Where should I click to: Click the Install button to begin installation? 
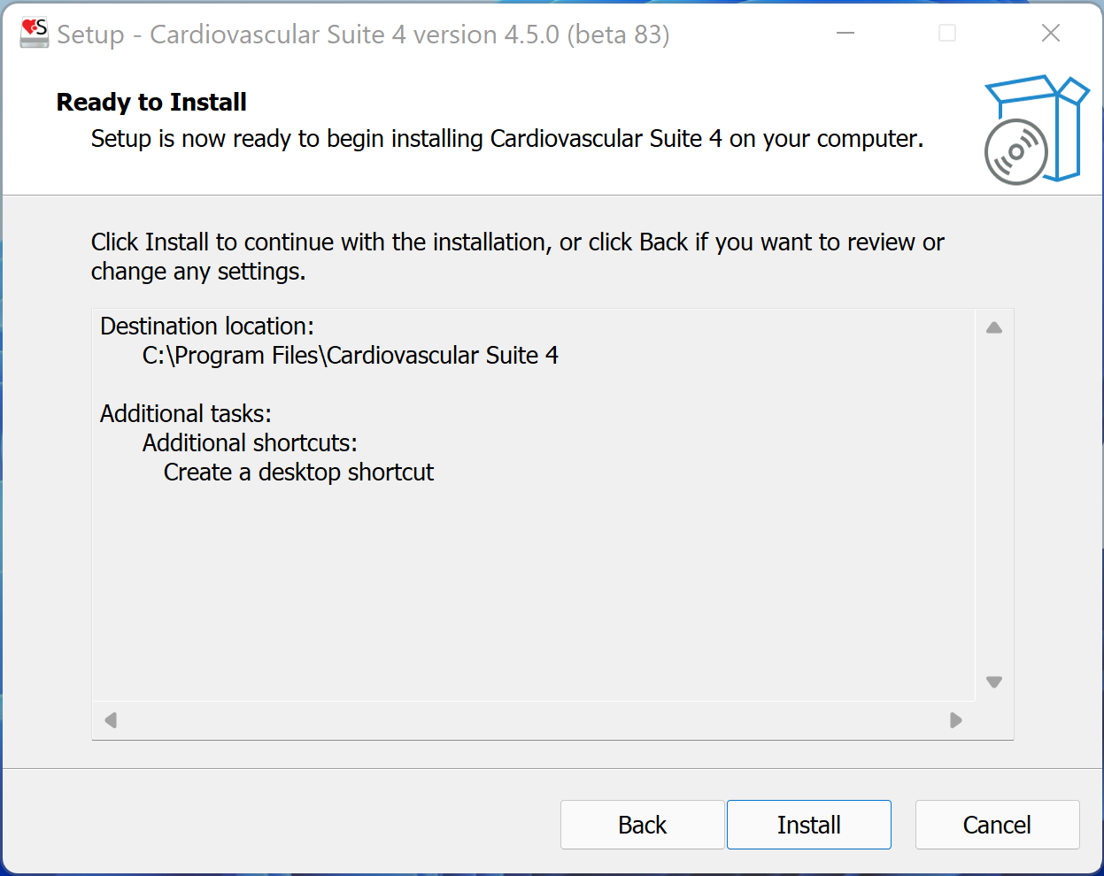pyautogui.click(x=808, y=825)
